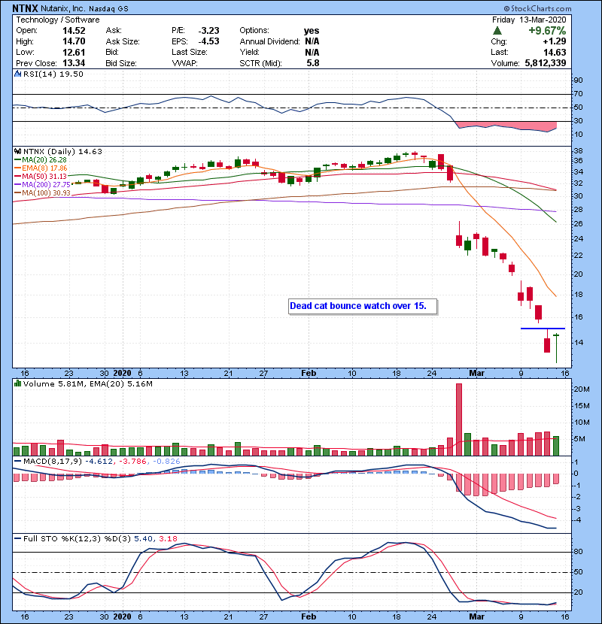This screenshot has height=624, width=602.
Task: Click the RSI(14) indicator chart icon
Action: (17, 74)
